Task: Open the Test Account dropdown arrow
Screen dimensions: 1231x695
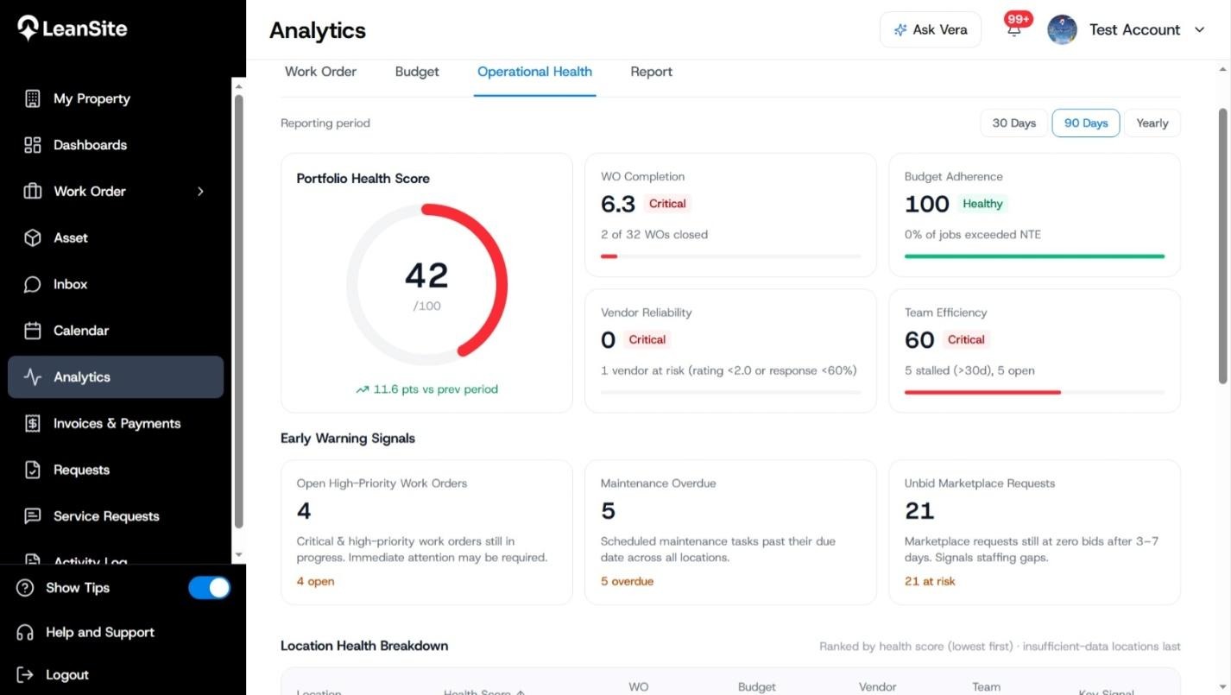Action: pyautogui.click(x=1199, y=30)
